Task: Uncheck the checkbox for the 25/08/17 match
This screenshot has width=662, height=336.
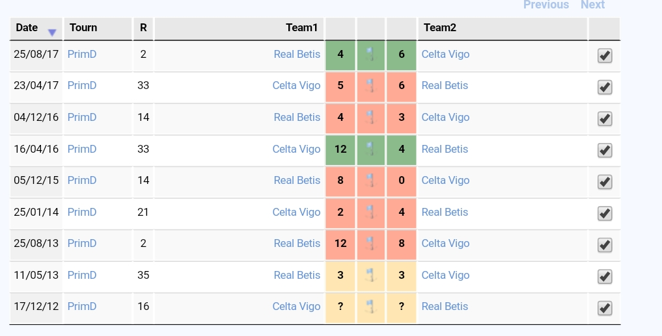Action: 605,55
